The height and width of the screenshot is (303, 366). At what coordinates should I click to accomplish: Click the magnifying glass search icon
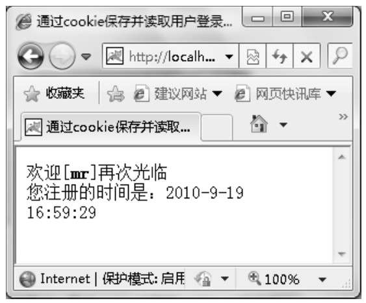pos(340,55)
